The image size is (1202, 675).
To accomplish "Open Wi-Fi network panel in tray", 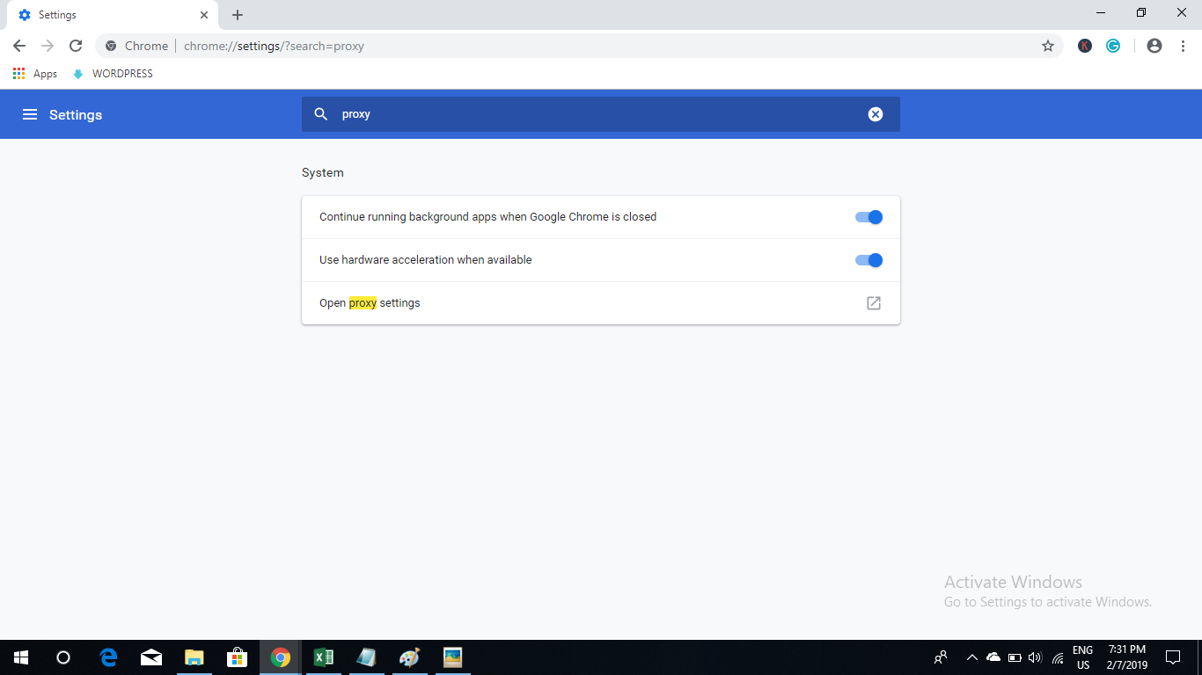I will pos(1058,657).
